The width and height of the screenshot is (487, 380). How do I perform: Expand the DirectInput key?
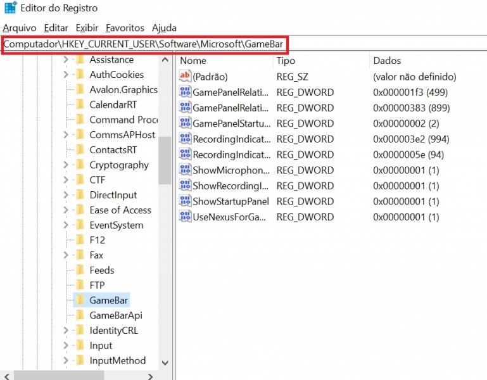click(x=65, y=195)
